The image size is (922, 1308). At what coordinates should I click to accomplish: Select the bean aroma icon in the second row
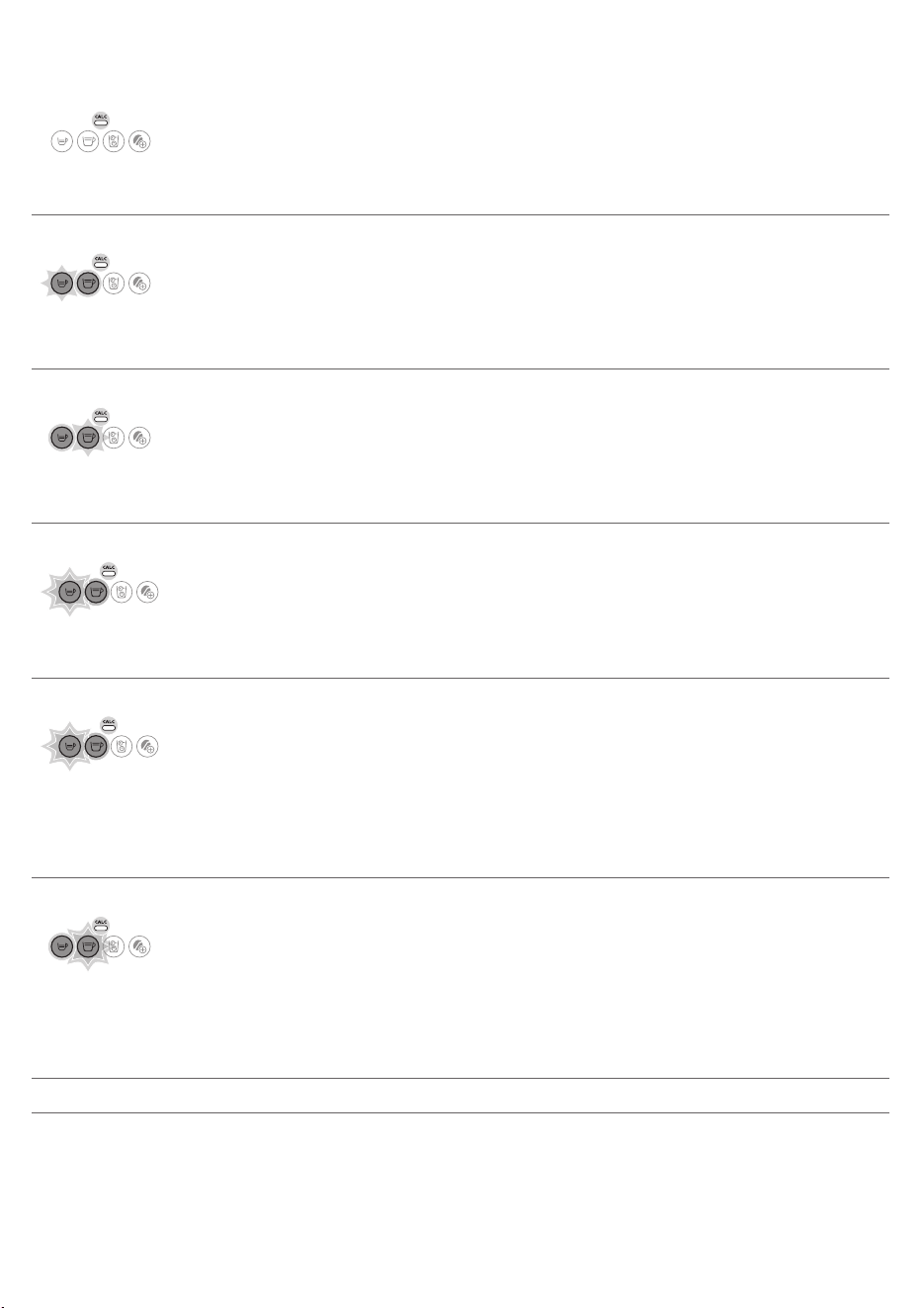[139, 284]
